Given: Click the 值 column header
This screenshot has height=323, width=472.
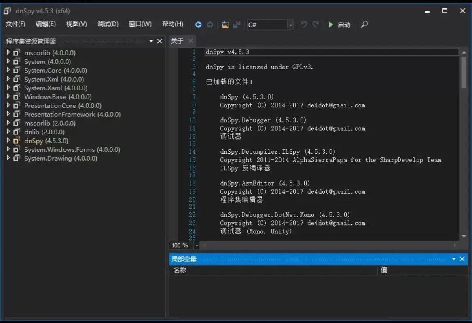Looking at the screenshot, I should [x=422, y=270].
